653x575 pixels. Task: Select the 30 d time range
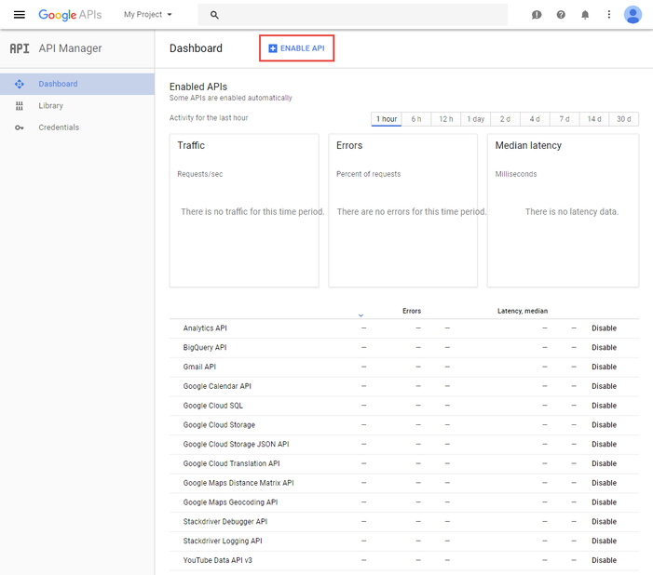click(624, 119)
